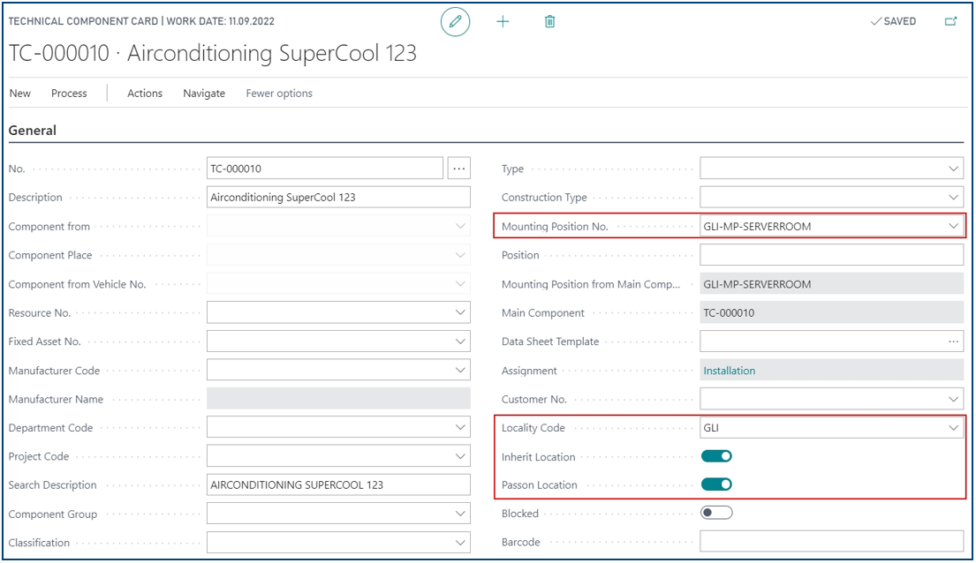
Task: Click the ellipsis button beside No. field
Action: pos(458,169)
